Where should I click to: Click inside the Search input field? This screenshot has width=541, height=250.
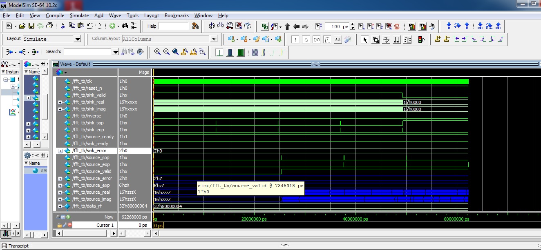click(87, 52)
